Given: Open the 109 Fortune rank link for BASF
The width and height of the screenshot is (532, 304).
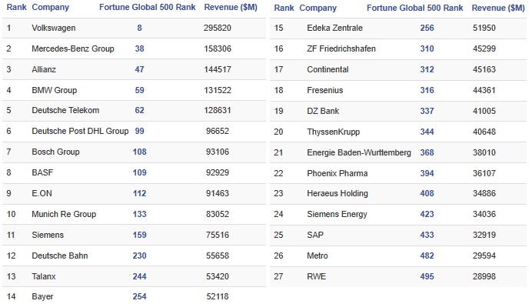Looking at the screenshot, I should pos(139,172).
